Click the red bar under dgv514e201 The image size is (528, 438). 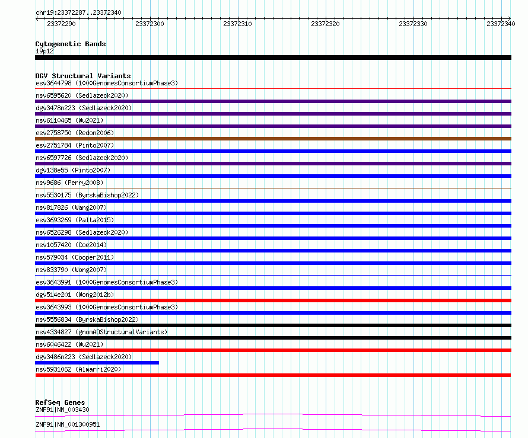click(x=273, y=300)
